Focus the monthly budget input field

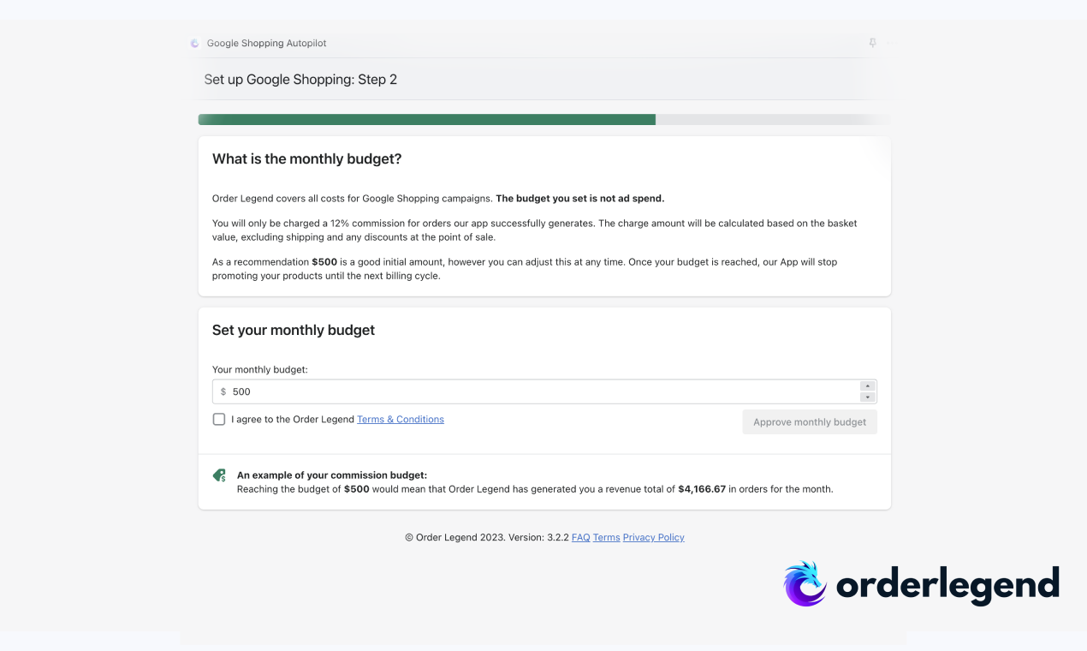(x=544, y=391)
